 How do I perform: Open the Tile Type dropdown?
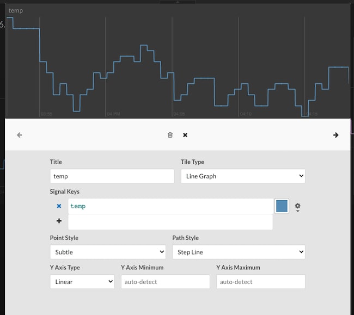[x=243, y=176]
